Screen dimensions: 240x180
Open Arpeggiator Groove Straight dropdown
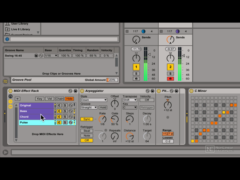pyautogui.click(x=89, y=107)
